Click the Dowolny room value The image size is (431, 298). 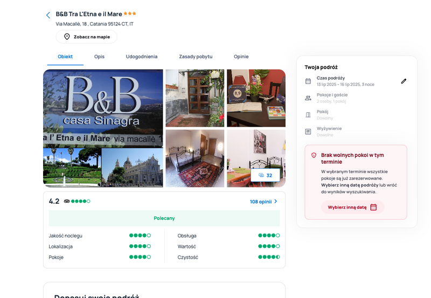click(x=325, y=118)
